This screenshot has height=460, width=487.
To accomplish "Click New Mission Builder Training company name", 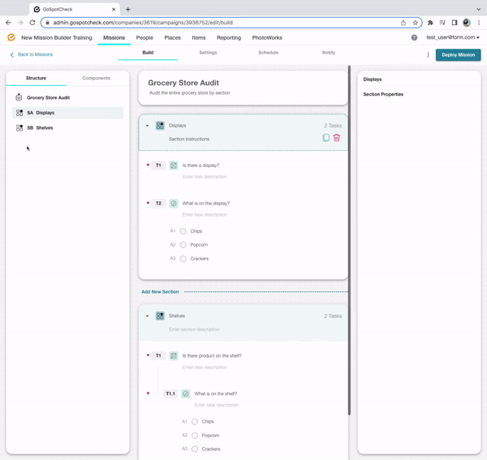I will (57, 37).
